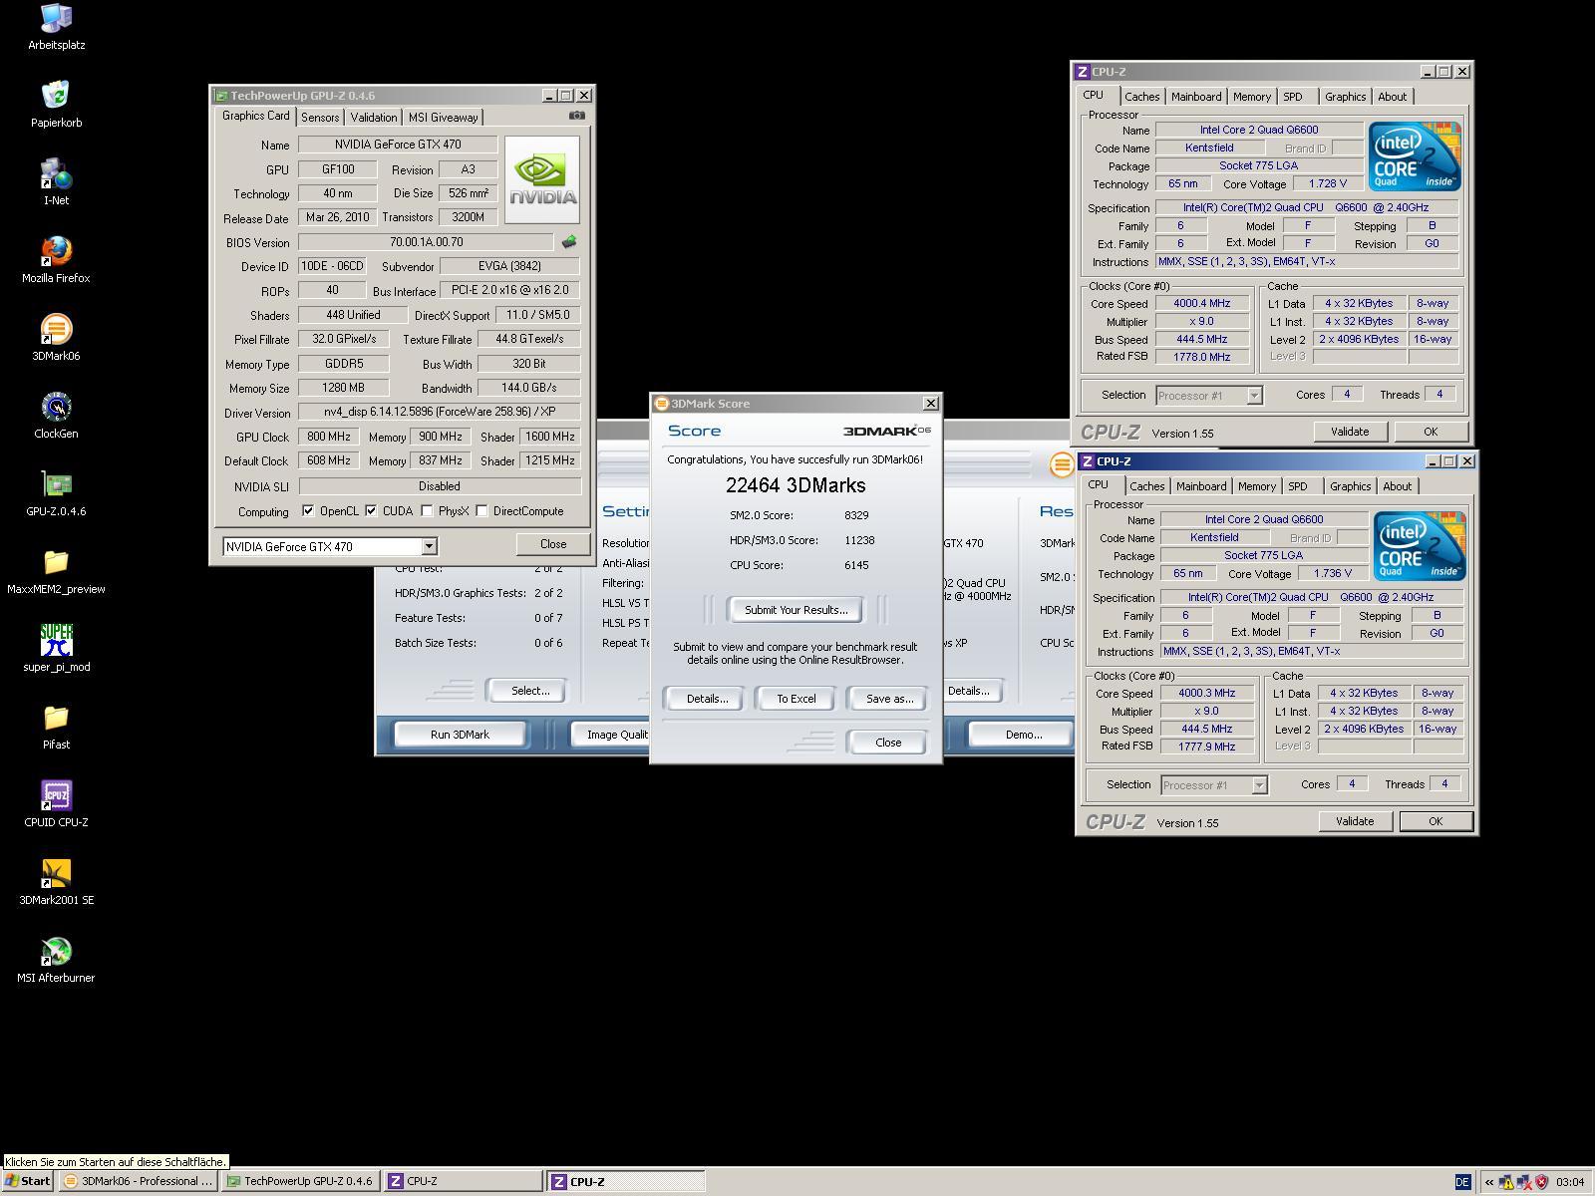Screen dimensions: 1595x1196
Task: Open MSI Giveaway tab in GPU-Z
Action: click(443, 118)
